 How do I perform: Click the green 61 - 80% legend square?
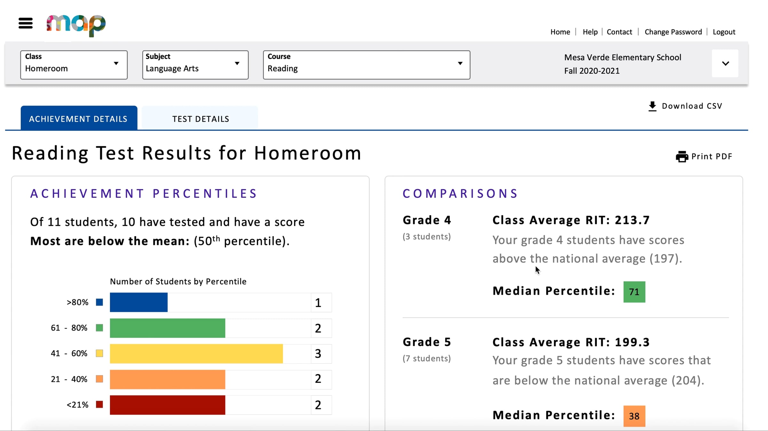pos(100,328)
